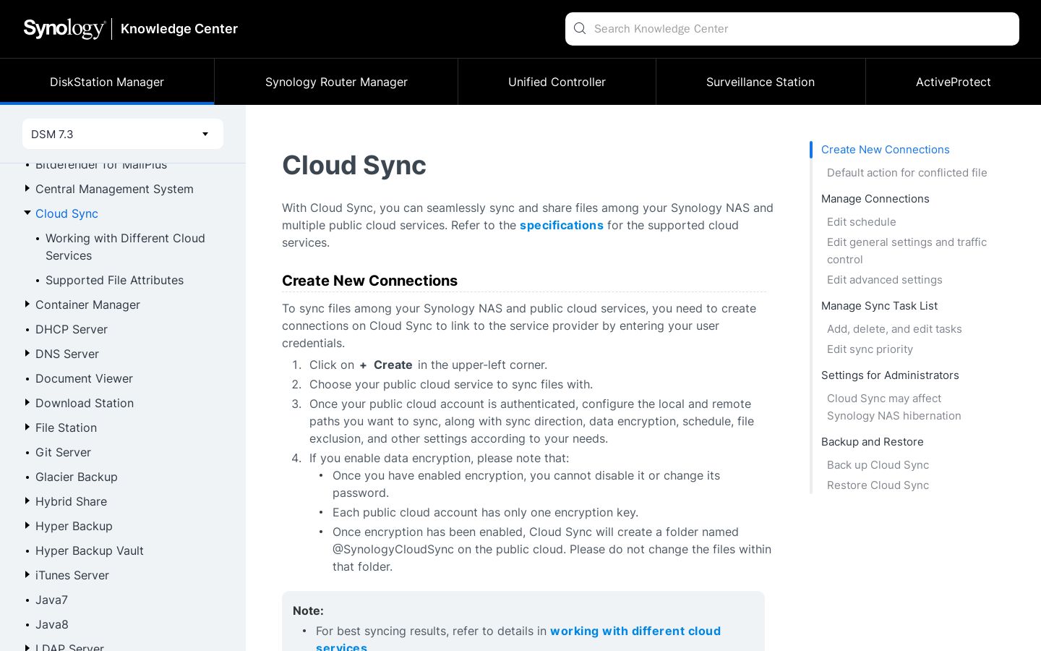This screenshot has width=1041, height=651.
Task: Focus the Search Knowledge Center field
Action: pyautogui.click(x=792, y=29)
